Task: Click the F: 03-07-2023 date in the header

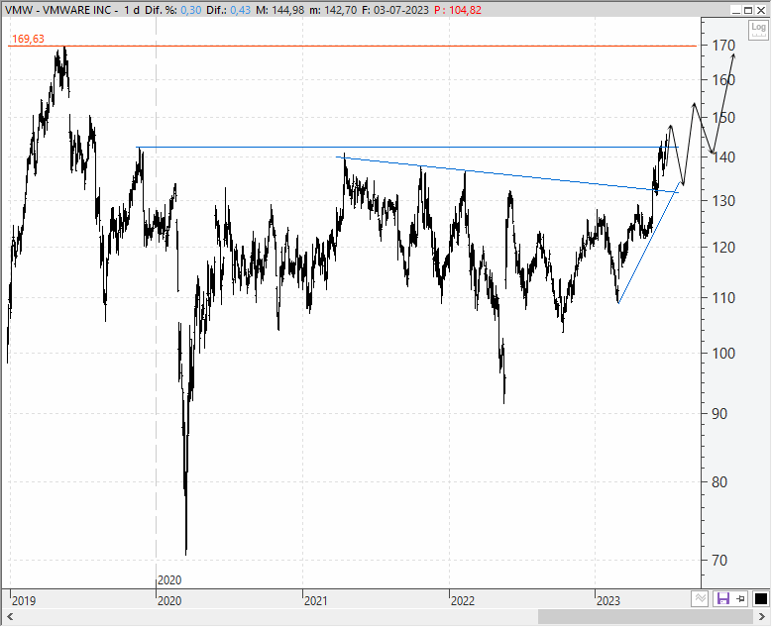Action: point(395,10)
